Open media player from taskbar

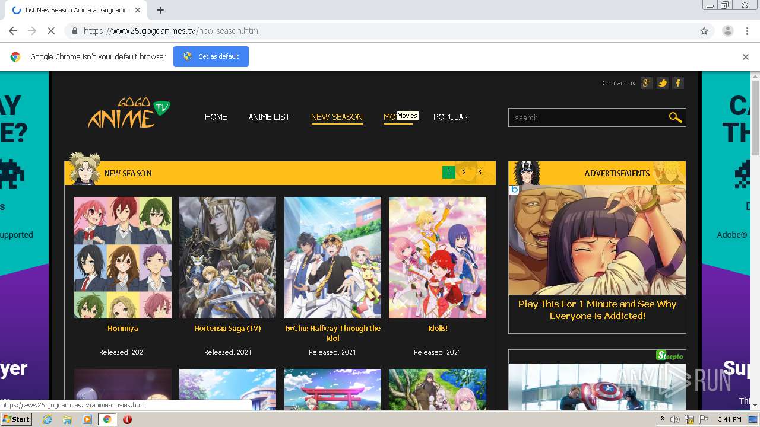(x=87, y=419)
